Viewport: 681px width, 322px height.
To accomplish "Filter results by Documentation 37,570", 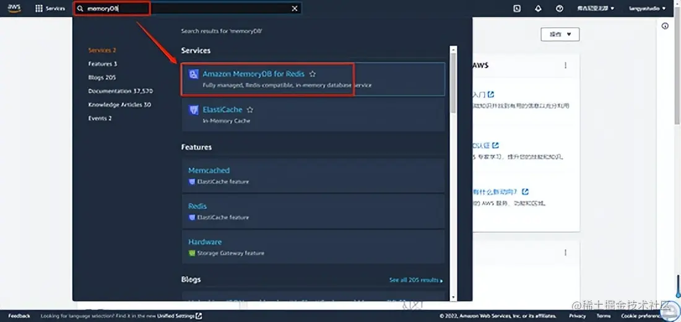I will point(120,91).
